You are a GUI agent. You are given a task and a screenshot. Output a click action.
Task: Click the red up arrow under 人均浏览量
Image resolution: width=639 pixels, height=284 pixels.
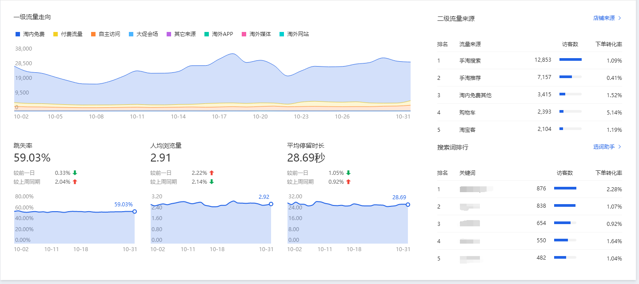[x=212, y=173]
